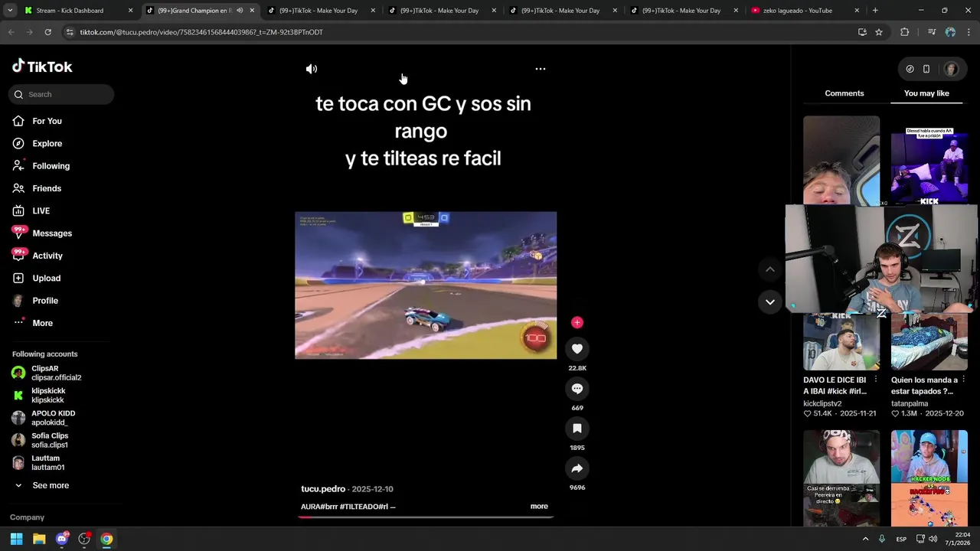Go to the previous video arrow

pyautogui.click(x=770, y=269)
